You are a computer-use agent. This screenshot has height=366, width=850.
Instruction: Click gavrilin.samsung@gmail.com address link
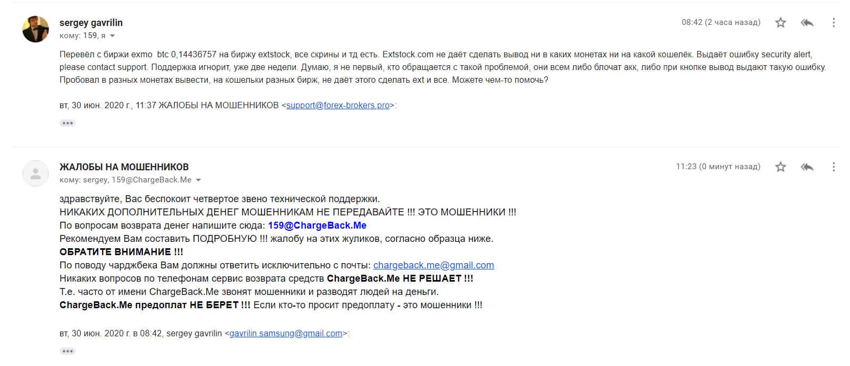pyautogui.click(x=286, y=333)
